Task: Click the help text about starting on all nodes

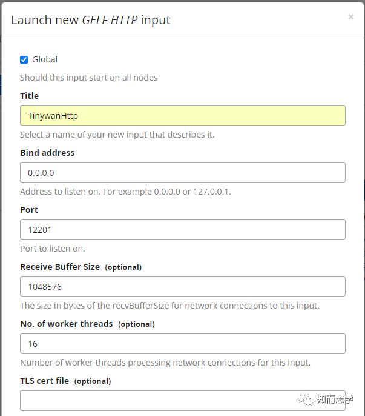Action: point(89,78)
